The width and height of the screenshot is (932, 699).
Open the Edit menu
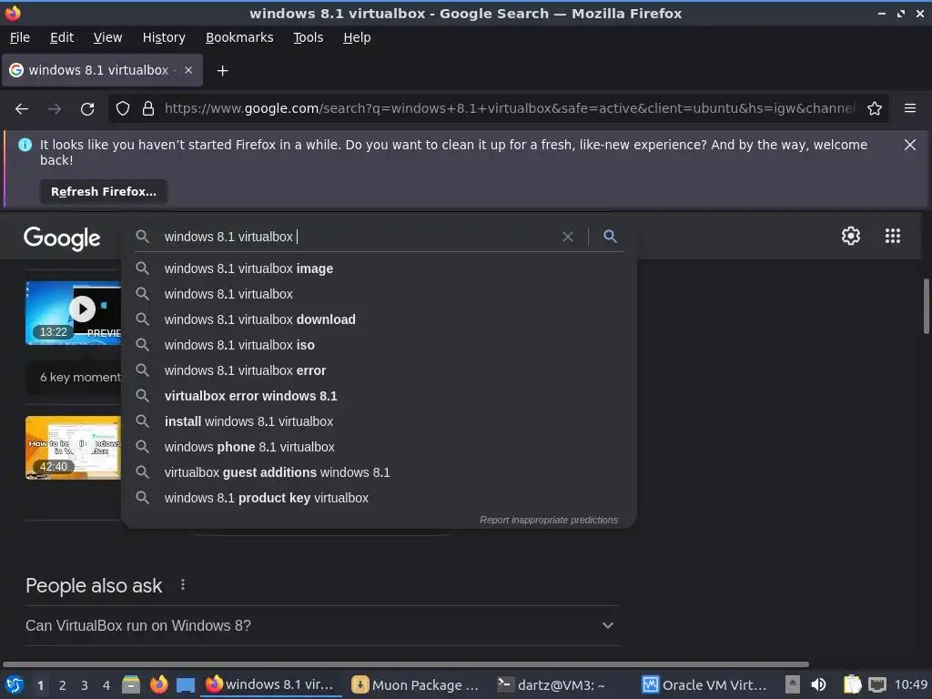(62, 37)
